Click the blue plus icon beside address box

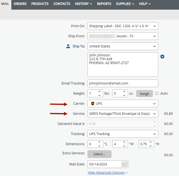162,57
